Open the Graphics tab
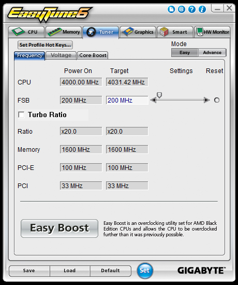Viewport: 238px width, 285px height. [x=138, y=32]
